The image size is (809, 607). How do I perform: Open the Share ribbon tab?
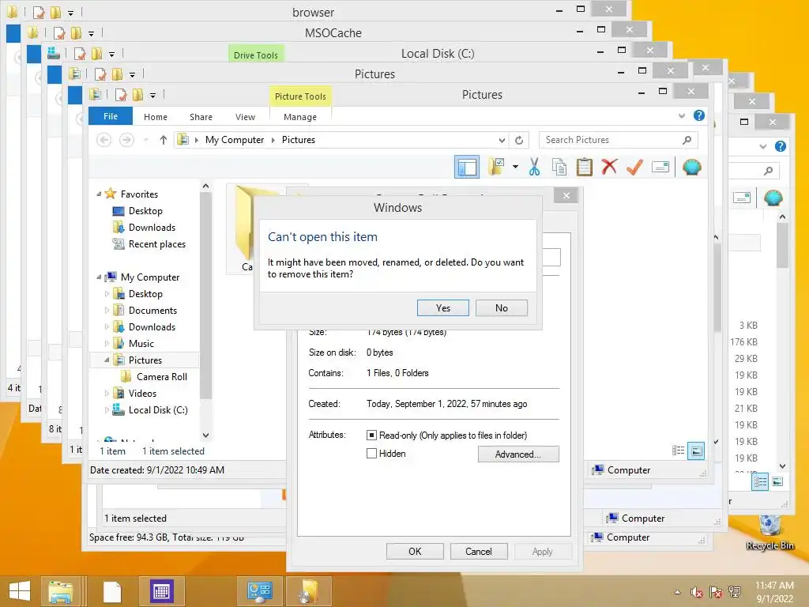[x=201, y=117]
